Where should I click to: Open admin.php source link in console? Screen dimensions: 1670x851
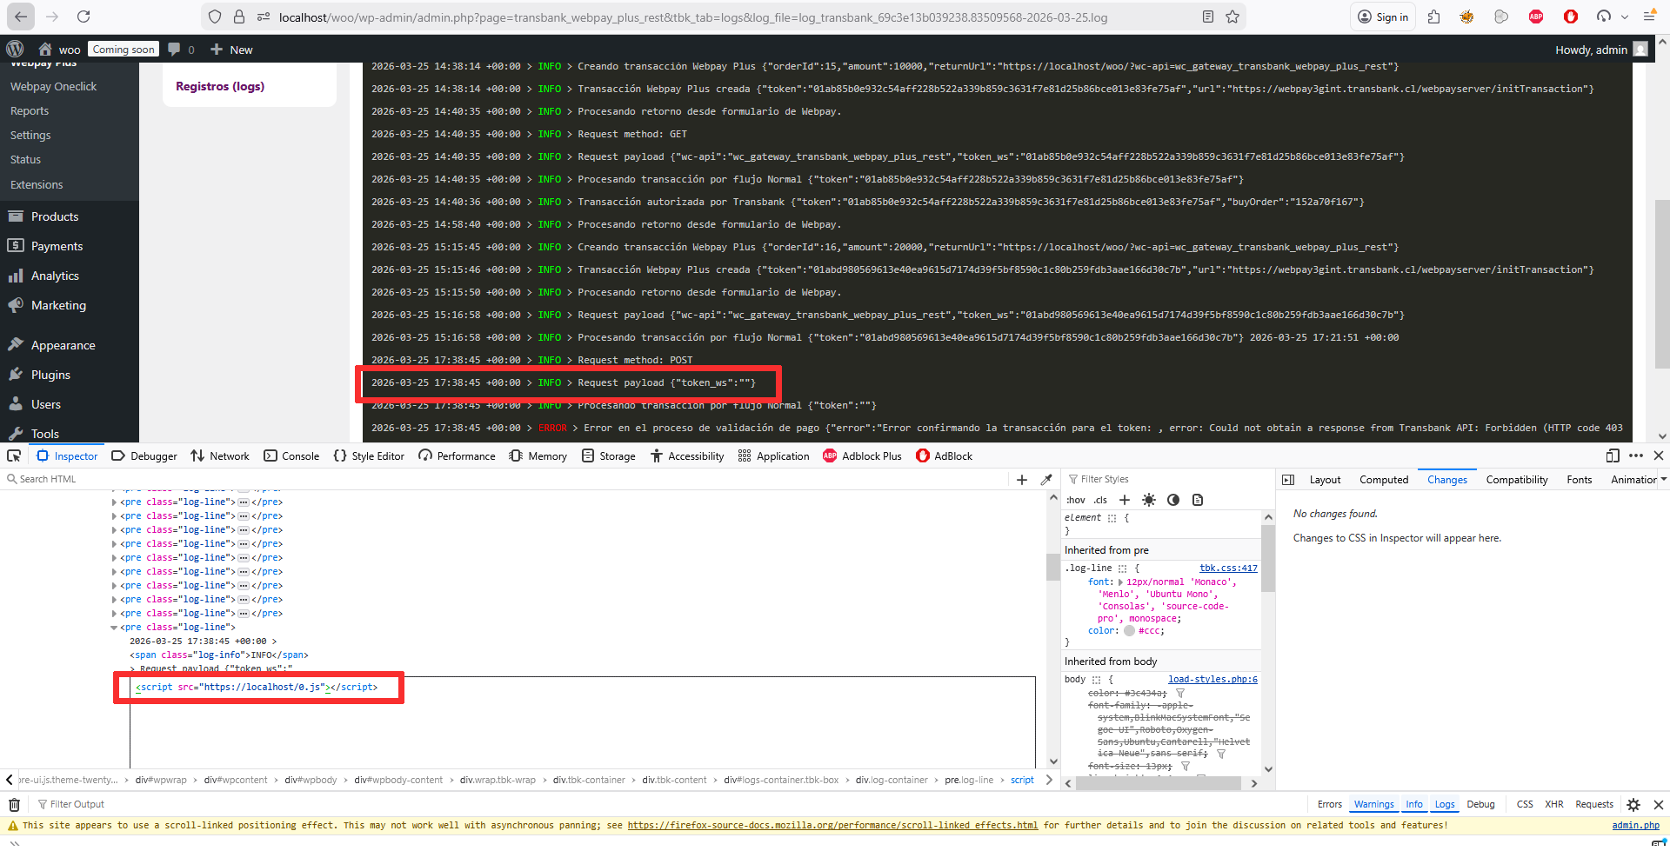(1635, 826)
